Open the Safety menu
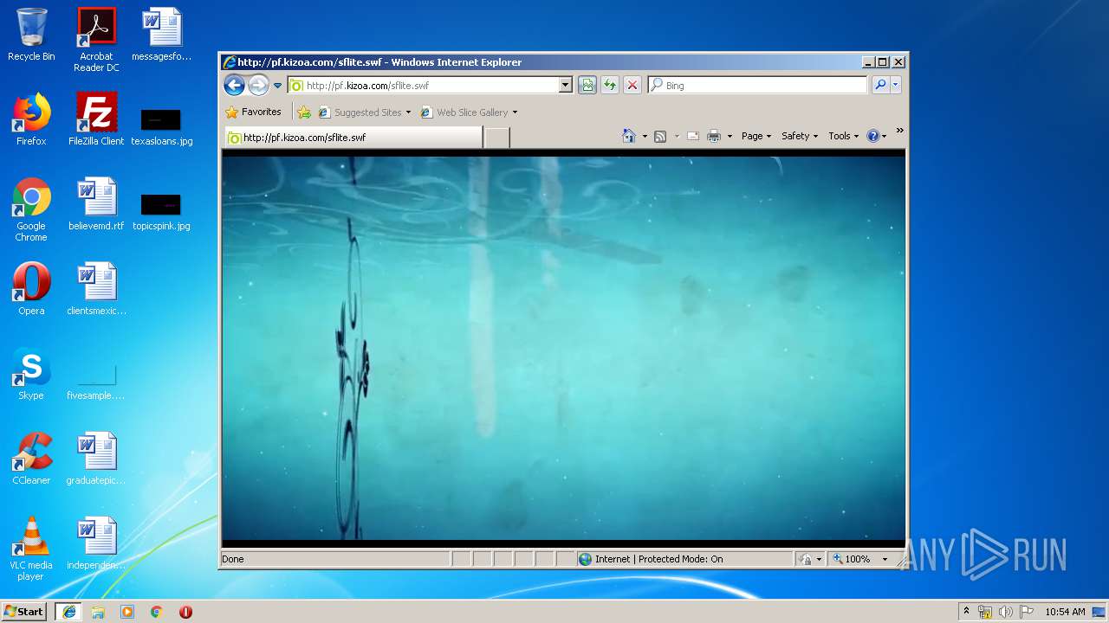The image size is (1109, 623). click(x=799, y=136)
